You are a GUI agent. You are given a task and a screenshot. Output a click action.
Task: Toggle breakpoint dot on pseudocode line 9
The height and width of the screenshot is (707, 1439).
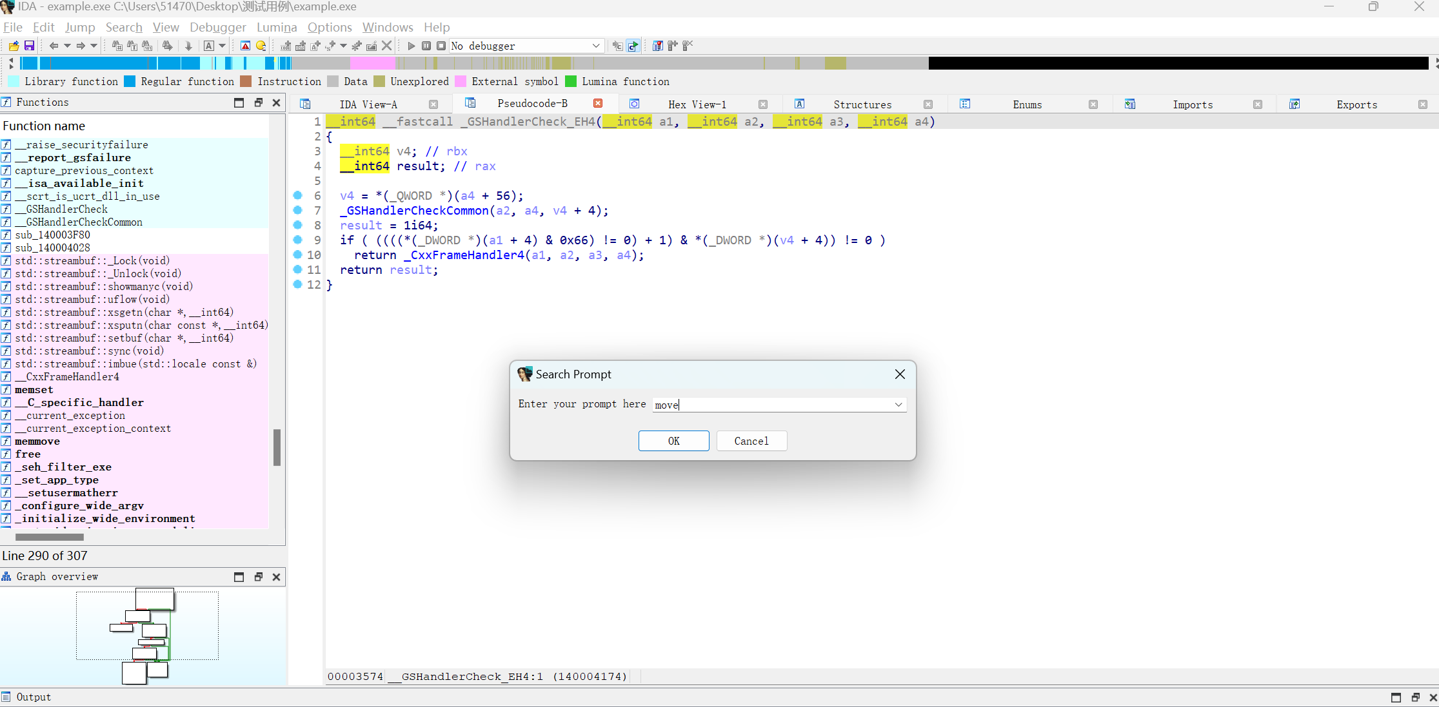[297, 240]
